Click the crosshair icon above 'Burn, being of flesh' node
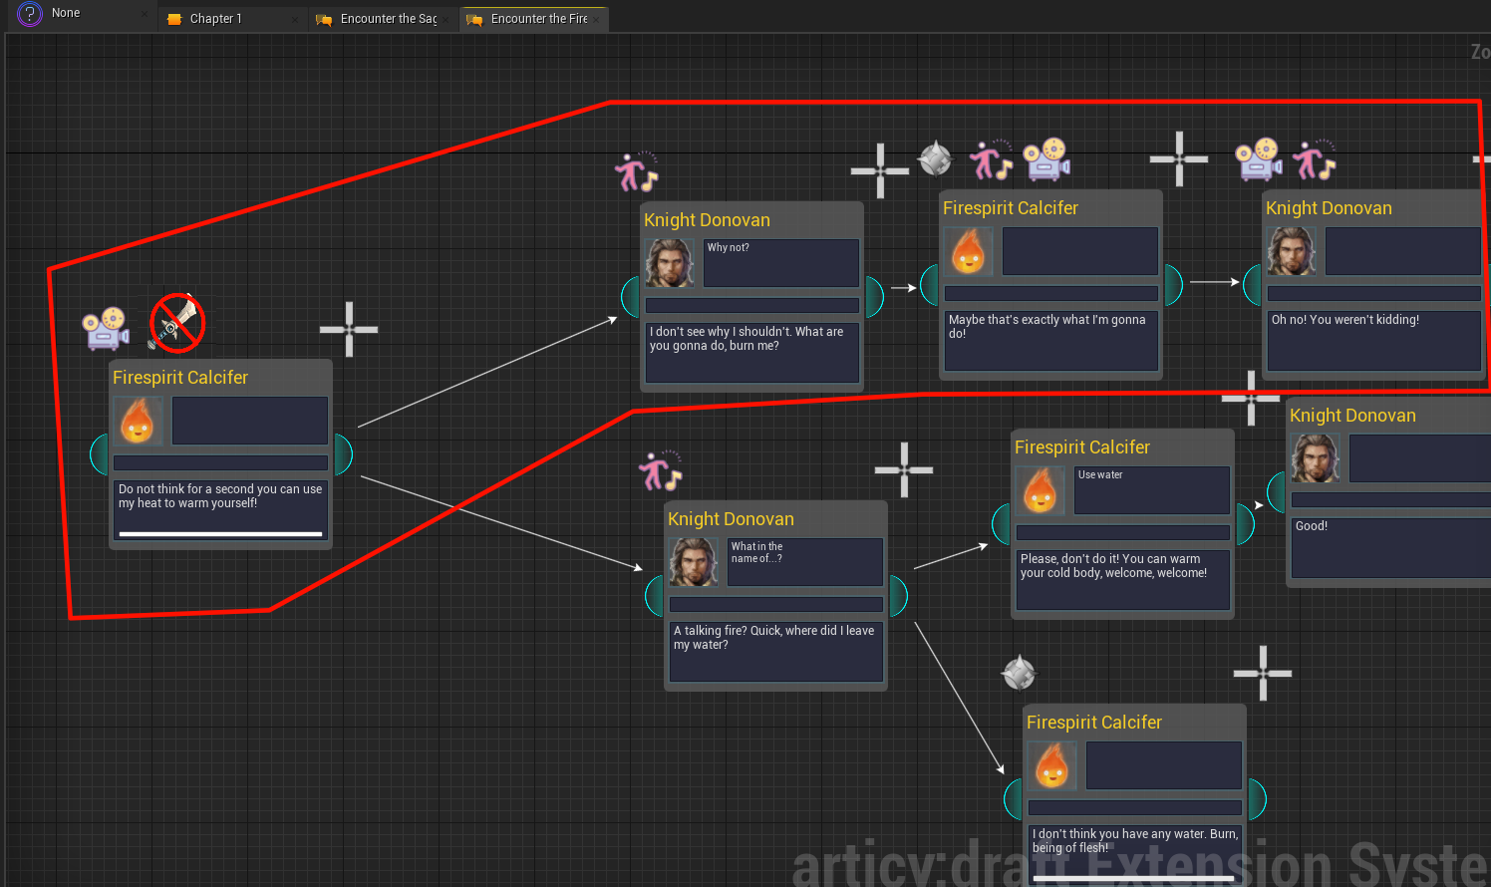The height and width of the screenshot is (887, 1491). pyautogui.click(x=1263, y=673)
